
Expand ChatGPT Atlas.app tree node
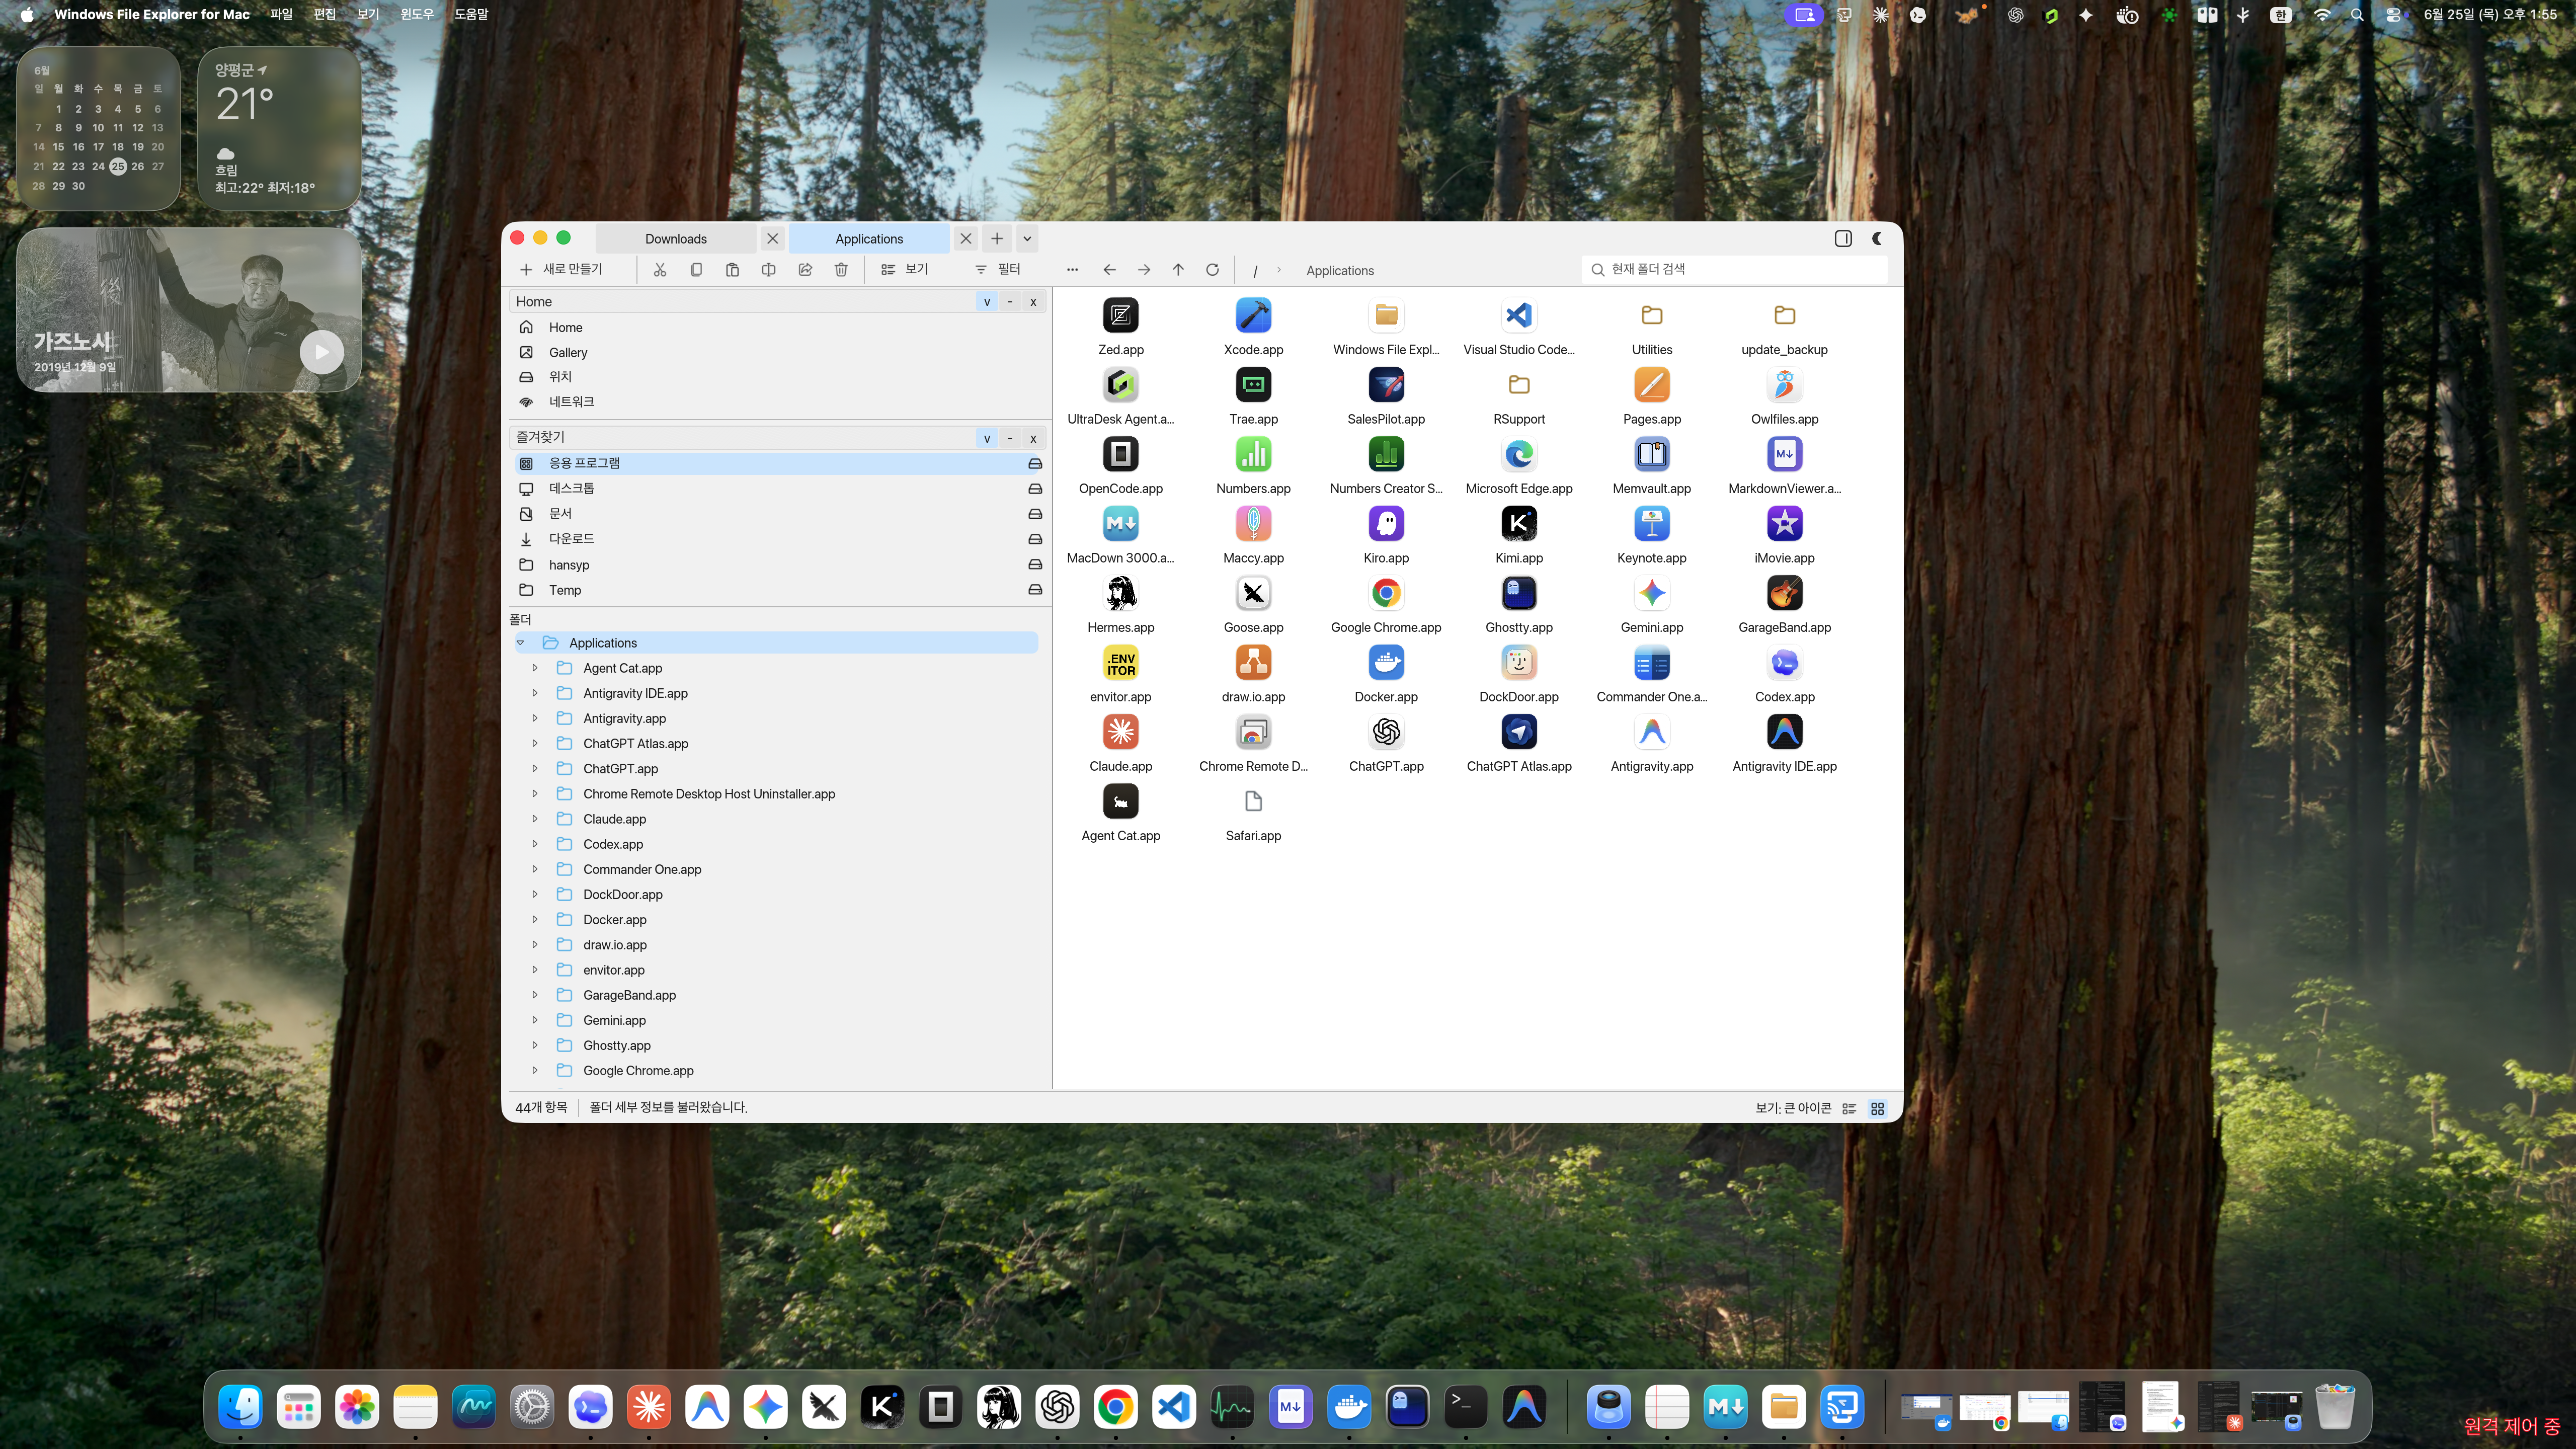534,743
